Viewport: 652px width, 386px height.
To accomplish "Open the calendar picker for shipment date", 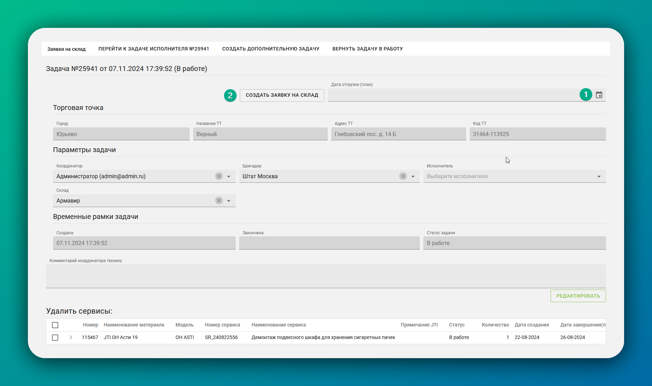I will 599,95.
